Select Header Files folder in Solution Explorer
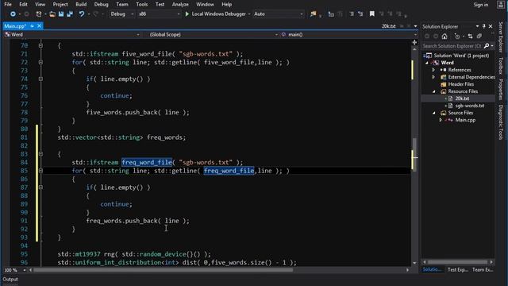This screenshot has height=286, width=508. point(460,84)
